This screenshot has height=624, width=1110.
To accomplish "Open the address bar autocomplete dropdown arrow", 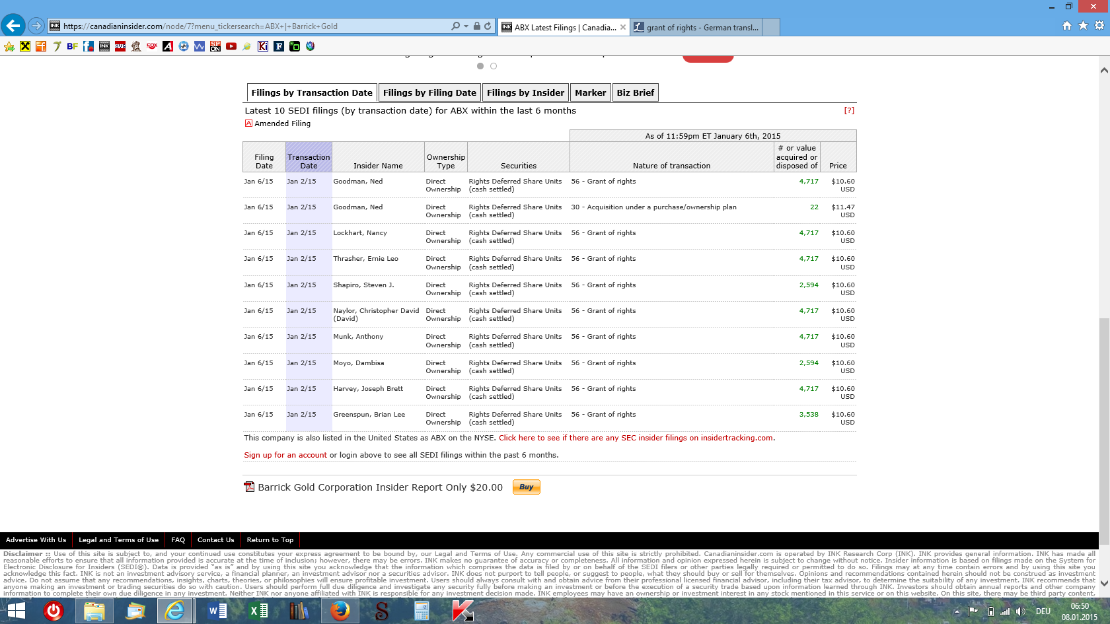I will [466, 26].
